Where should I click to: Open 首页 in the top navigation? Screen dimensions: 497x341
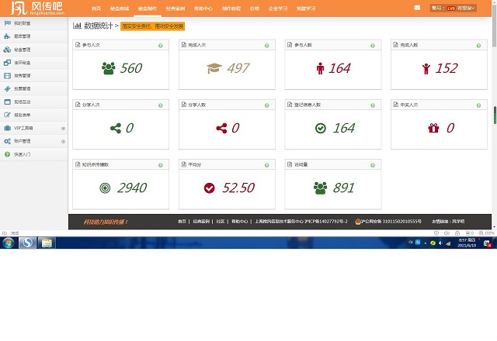point(96,8)
